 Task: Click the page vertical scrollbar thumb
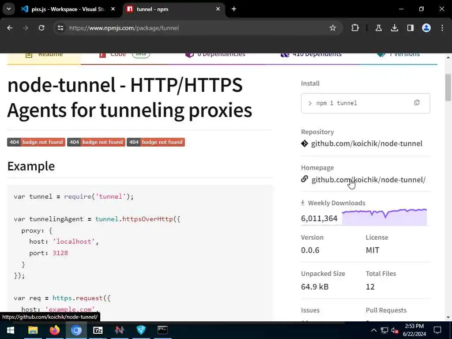(x=448, y=87)
